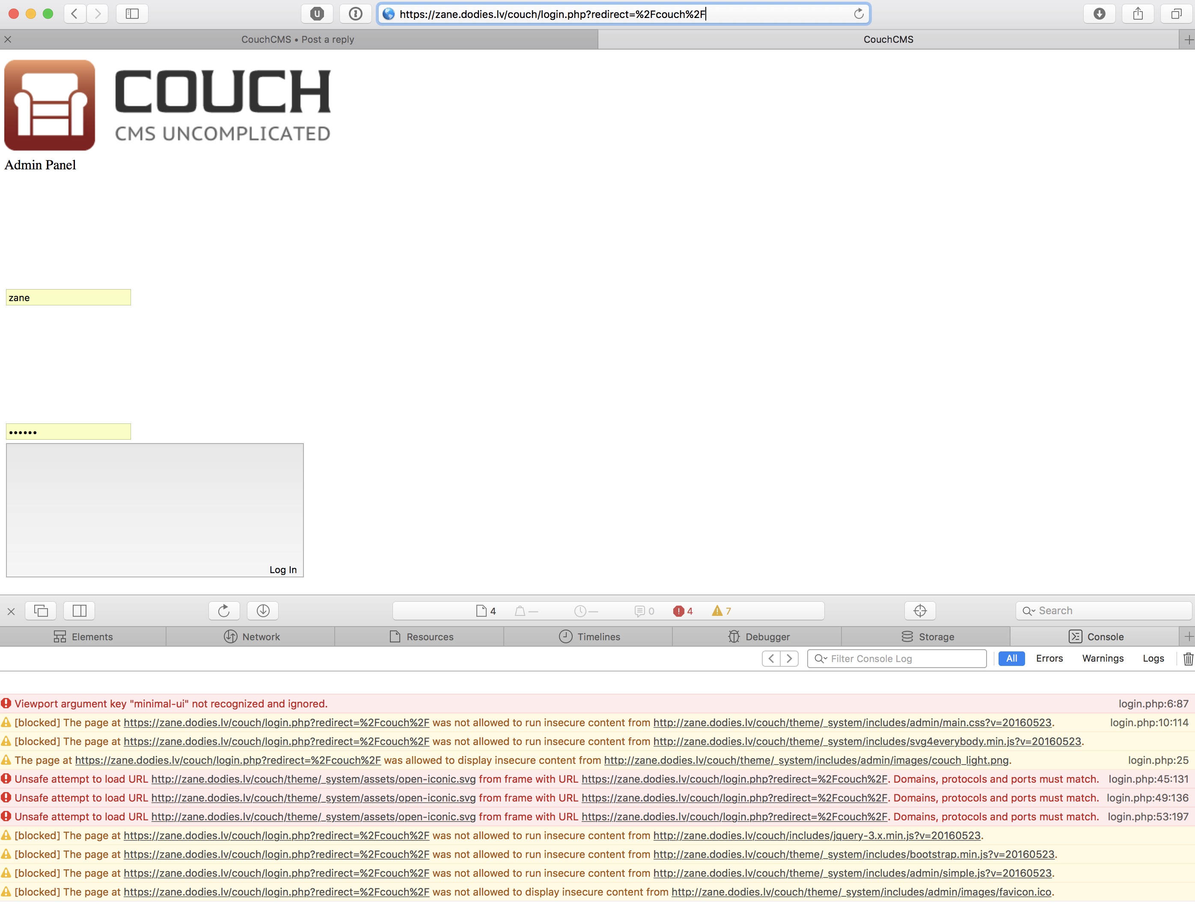Open source link login.php:6:87
The height and width of the screenshot is (905, 1195).
tap(1153, 704)
